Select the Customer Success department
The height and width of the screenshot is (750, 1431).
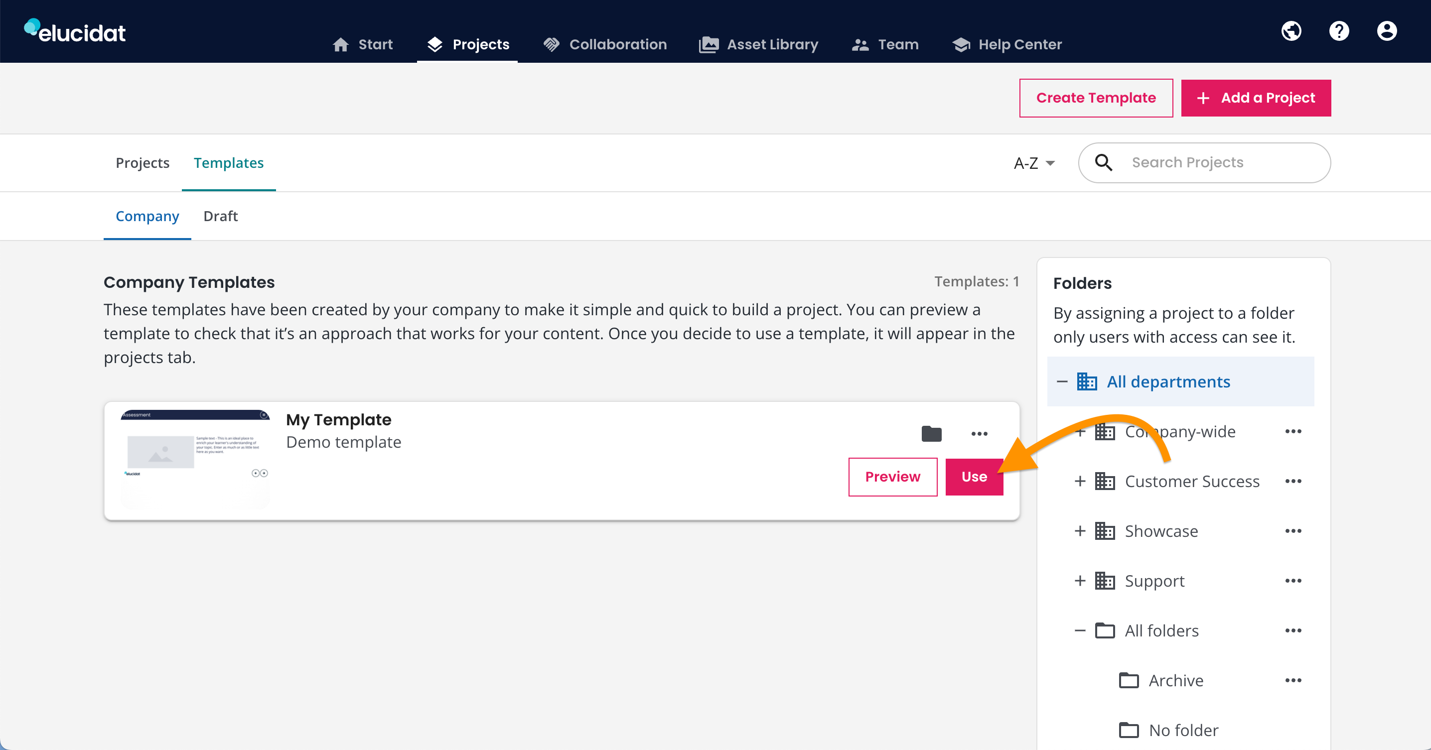[1192, 481]
